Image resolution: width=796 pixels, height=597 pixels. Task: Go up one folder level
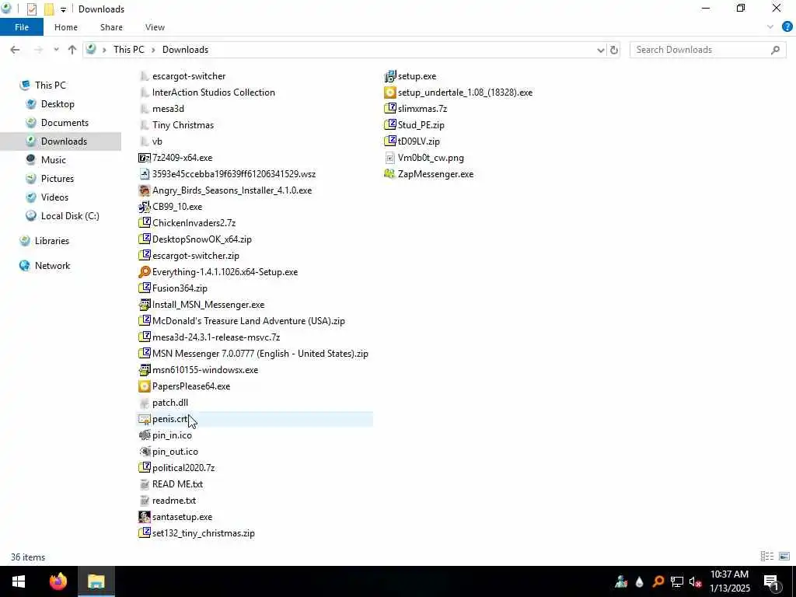[x=72, y=50]
